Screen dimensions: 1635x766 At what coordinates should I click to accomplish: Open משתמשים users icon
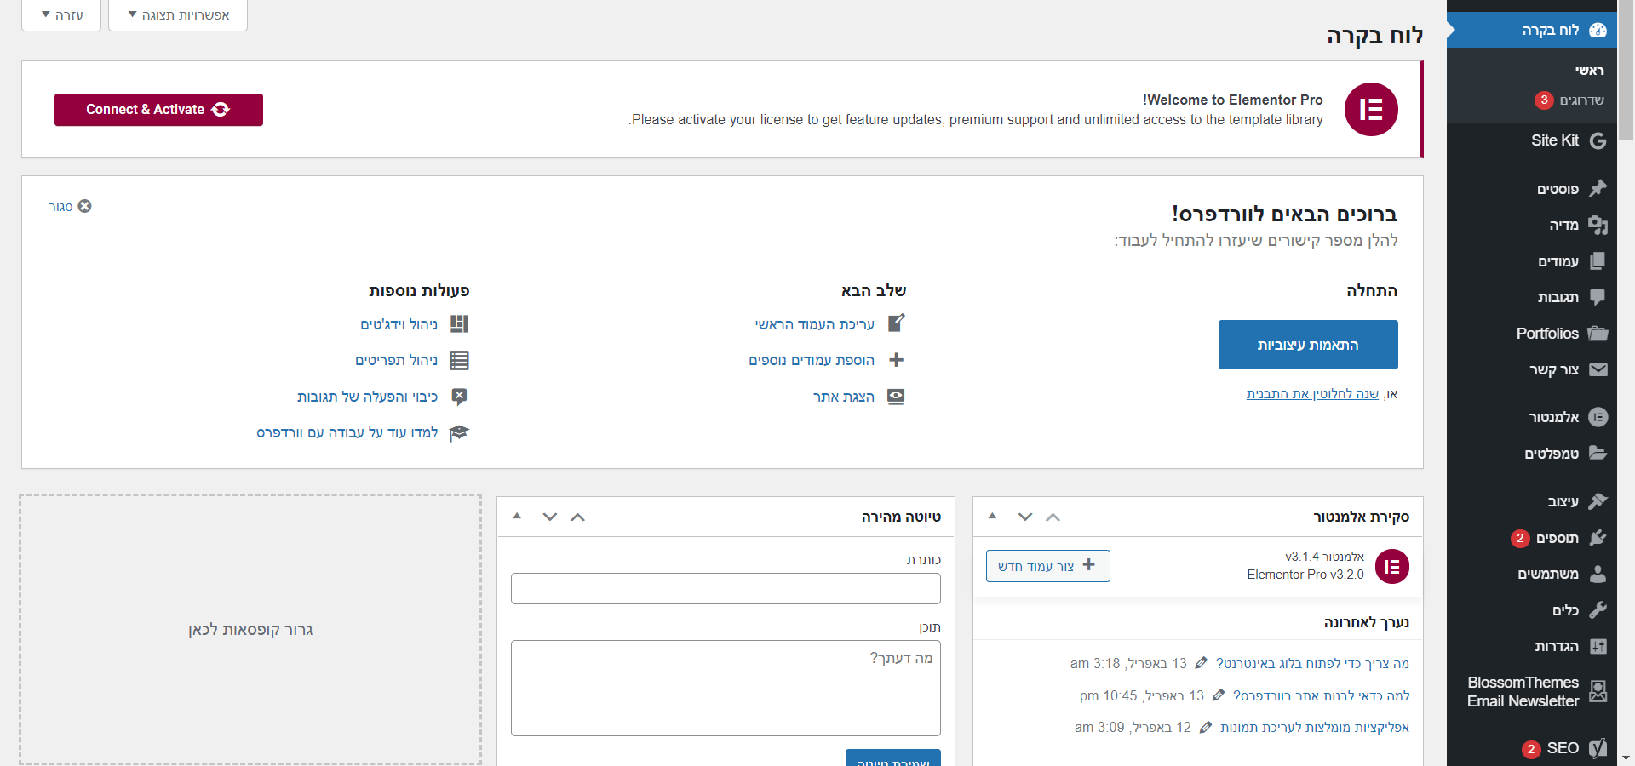pos(1598,574)
